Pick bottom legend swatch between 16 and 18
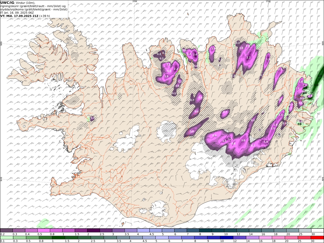 (x=266, y=237)
